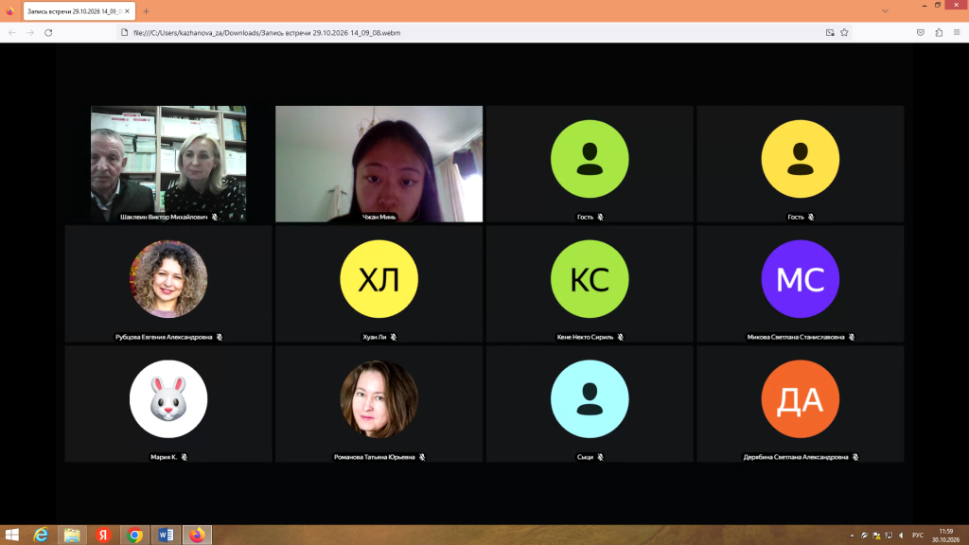The image size is (969, 545).
Task: Switch the РУС input language indicator
Action: click(918, 536)
